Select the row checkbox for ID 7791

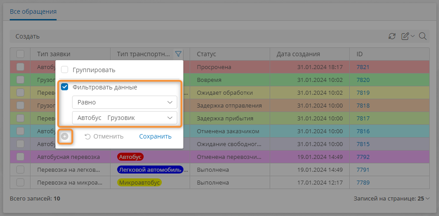tap(20, 170)
